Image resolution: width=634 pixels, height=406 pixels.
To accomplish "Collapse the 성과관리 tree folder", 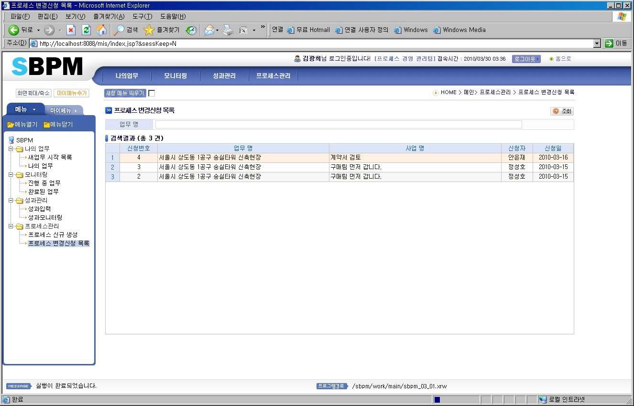I will [11, 200].
